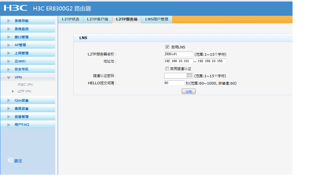This screenshot has height=189, width=336.
Task: Click the address pool start field 192.168.10.101
Action: pyautogui.click(x=179, y=61)
